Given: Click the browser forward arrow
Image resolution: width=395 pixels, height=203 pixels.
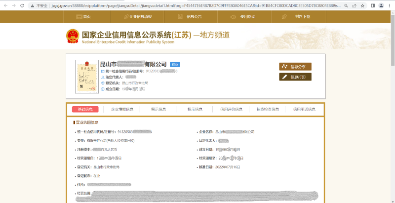Looking at the screenshot, I should click(x=14, y=5).
